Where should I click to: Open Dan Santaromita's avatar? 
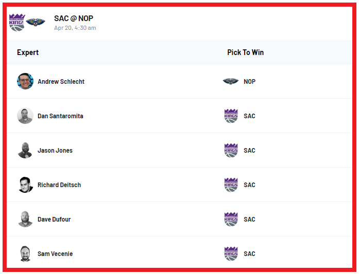click(x=25, y=116)
